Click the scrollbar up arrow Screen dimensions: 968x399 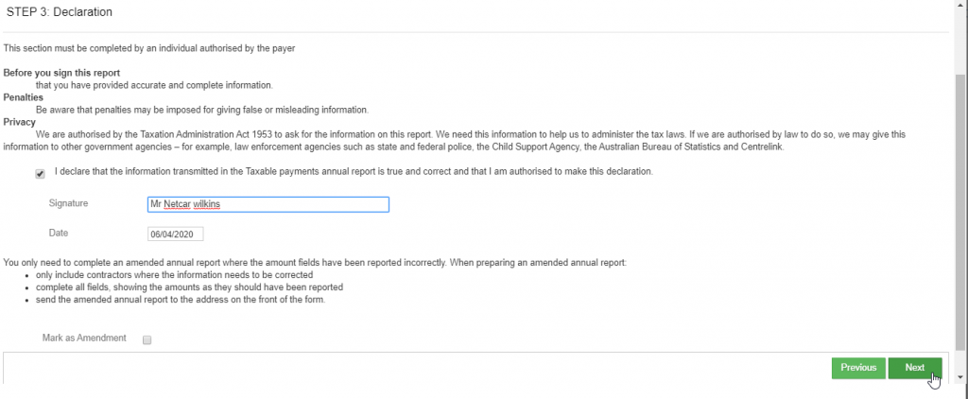[960, 6]
